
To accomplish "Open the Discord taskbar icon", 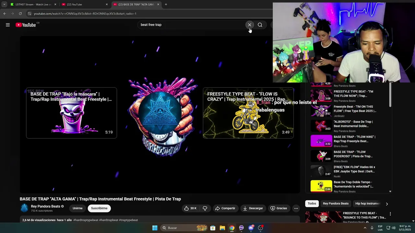I will (251, 228).
